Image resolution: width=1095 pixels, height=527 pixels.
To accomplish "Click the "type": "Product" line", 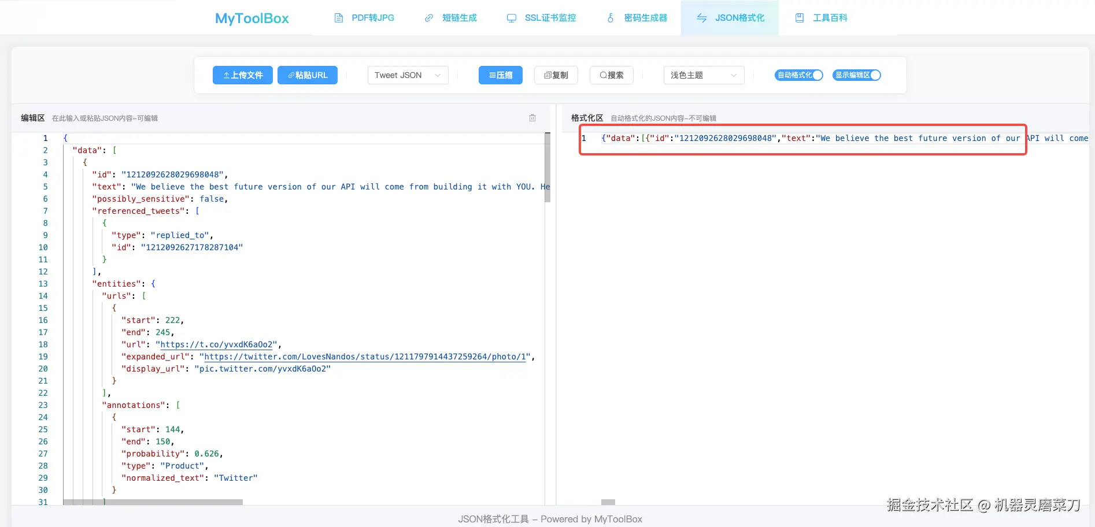I will click(x=165, y=466).
